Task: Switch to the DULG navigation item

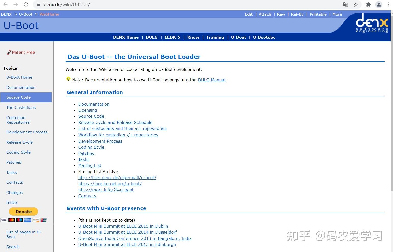Action: pos(151,37)
